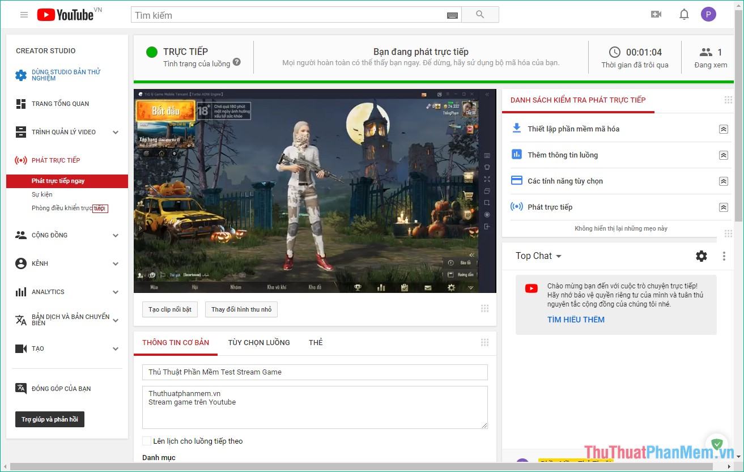744x472 pixels.
Task: Click the elapsed time clock icon
Action: click(x=615, y=52)
